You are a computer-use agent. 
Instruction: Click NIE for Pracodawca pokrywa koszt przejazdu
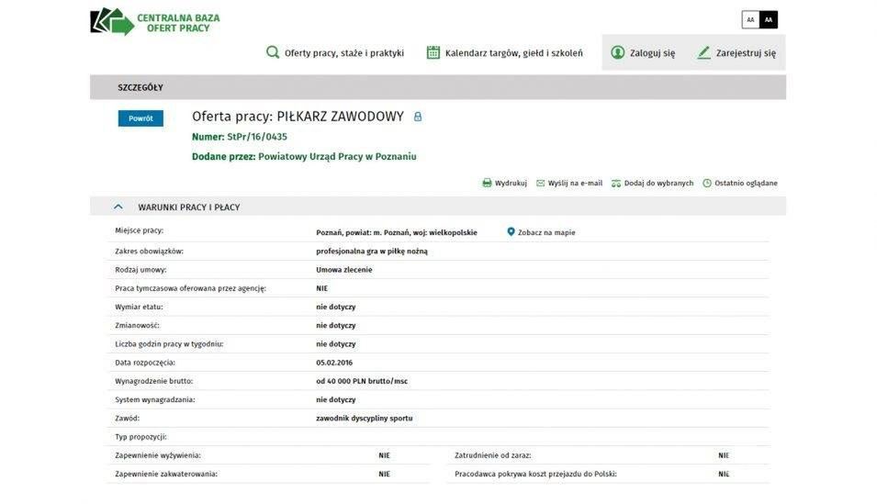(724, 474)
